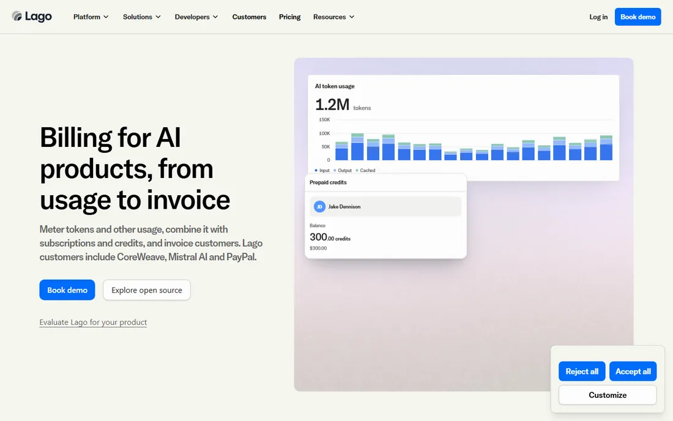Screen dimensions: 673x421
Task: Click the Output legend item in chart
Action: pos(343,170)
